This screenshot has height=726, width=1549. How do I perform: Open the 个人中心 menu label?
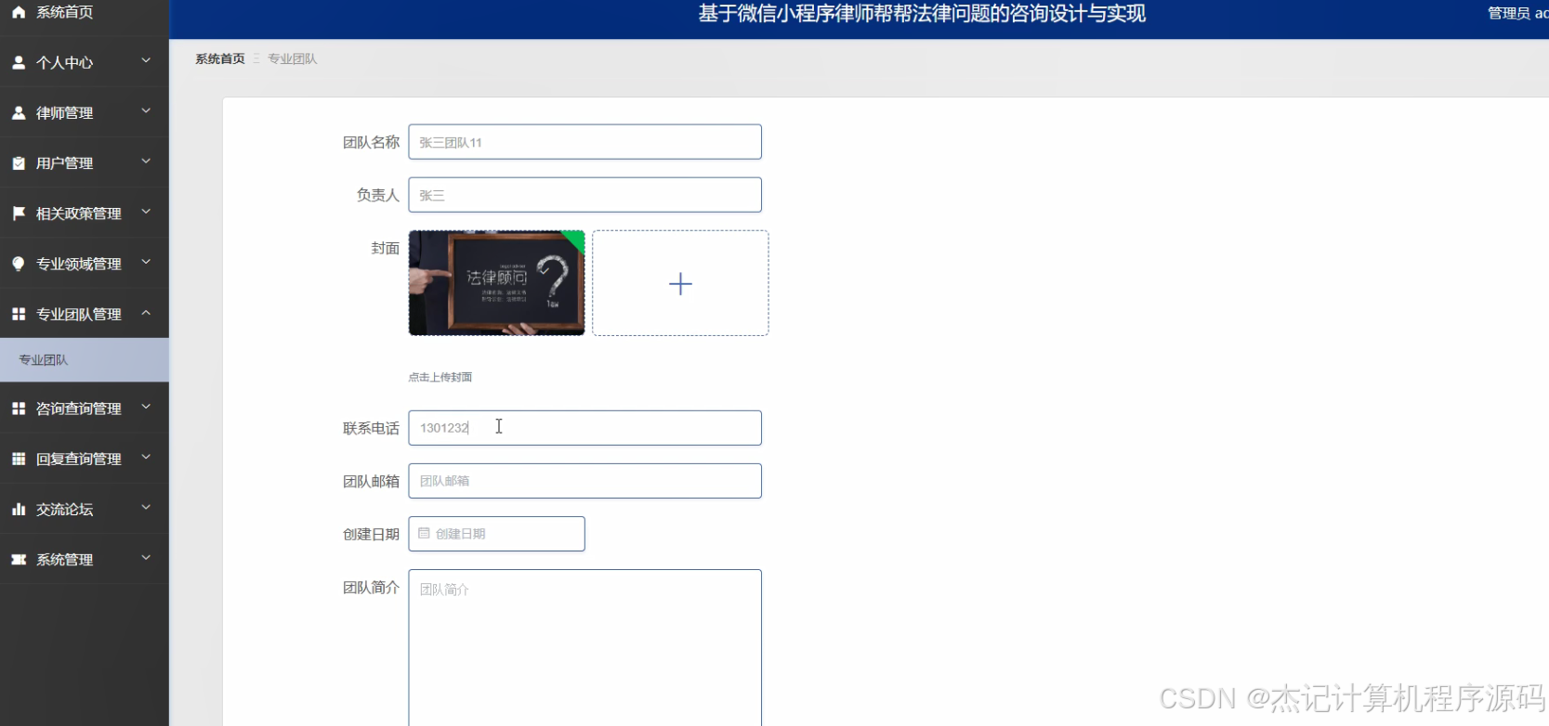click(65, 62)
